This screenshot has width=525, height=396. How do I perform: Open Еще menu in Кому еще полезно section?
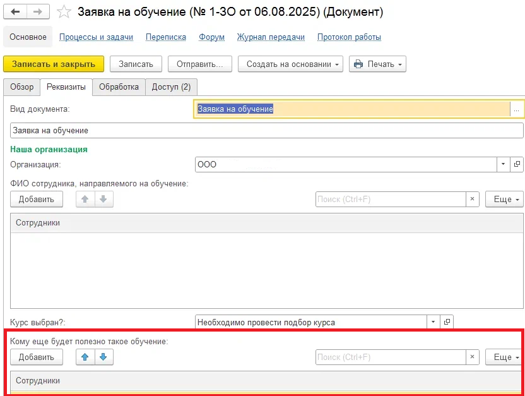(504, 357)
